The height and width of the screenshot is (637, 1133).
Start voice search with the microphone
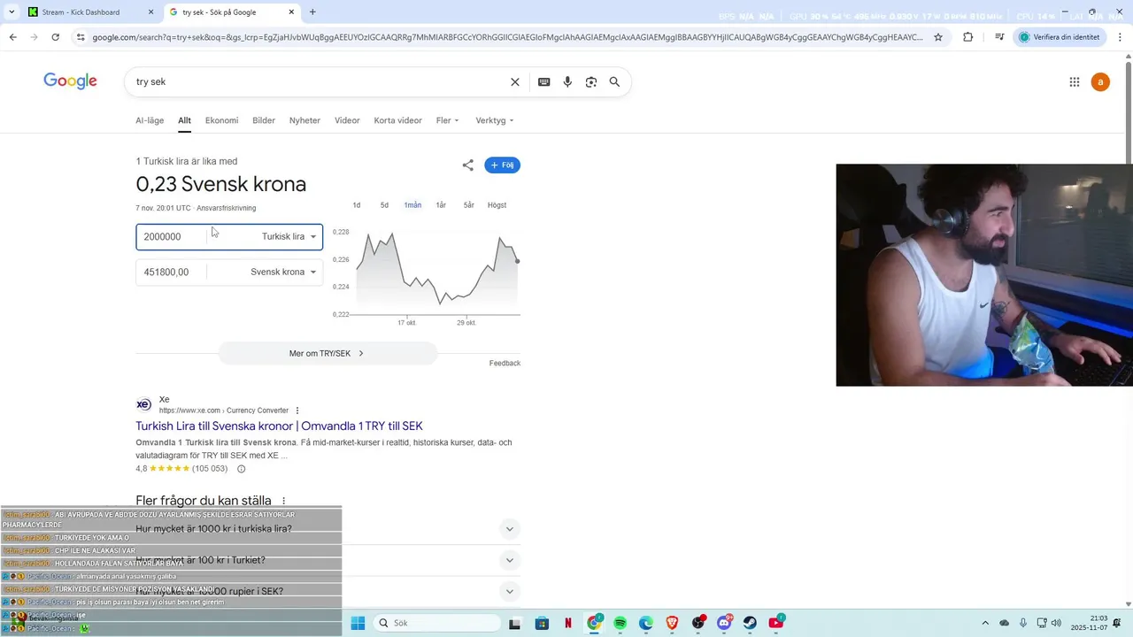point(567,81)
